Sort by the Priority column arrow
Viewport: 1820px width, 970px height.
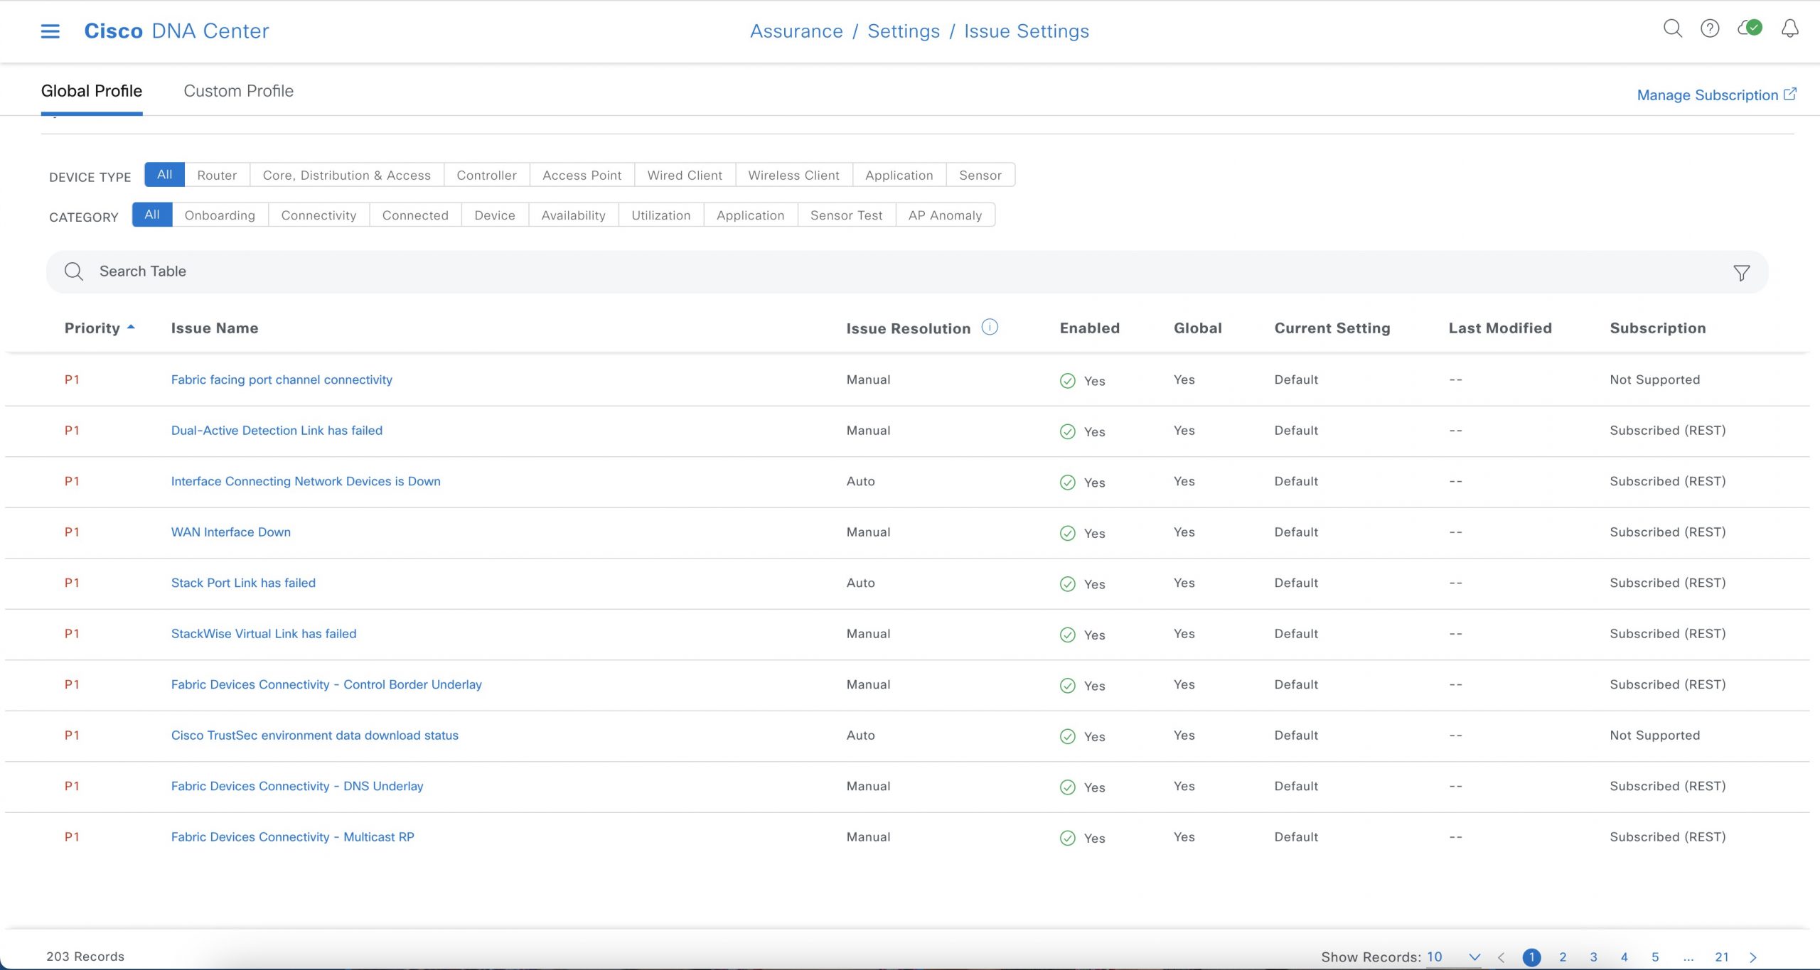[x=131, y=328]
